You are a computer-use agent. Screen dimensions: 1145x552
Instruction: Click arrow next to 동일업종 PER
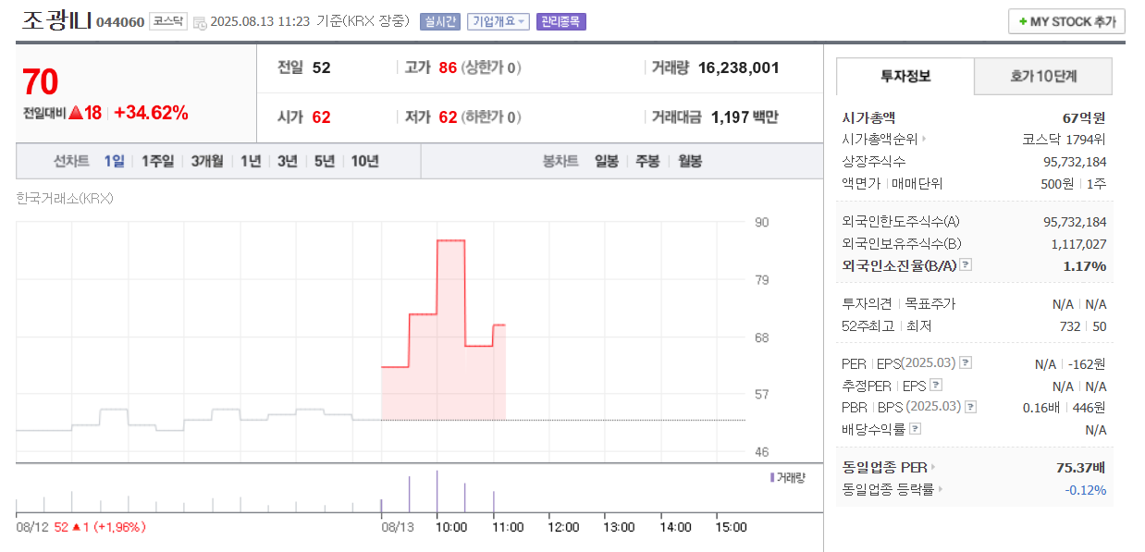click(933, 468)
